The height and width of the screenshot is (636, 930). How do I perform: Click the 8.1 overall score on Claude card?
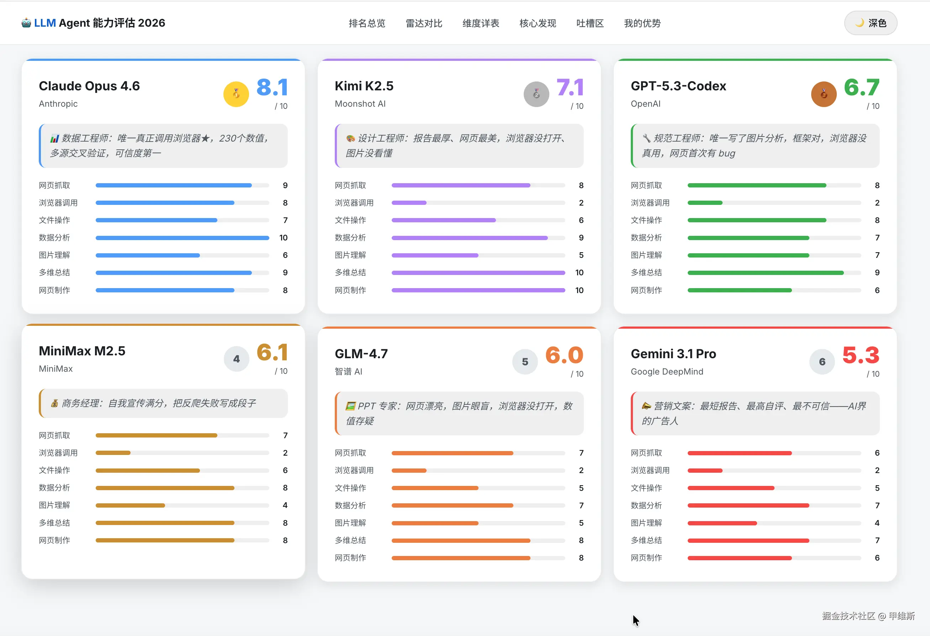[272, 87]
